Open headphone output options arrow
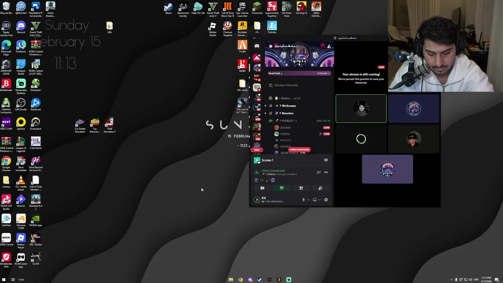 pyautogui.click(x=319, y=200)
